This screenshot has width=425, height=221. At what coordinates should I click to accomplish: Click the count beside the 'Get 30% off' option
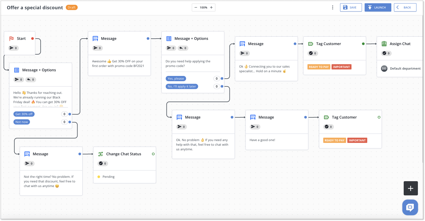pos(64,114)
